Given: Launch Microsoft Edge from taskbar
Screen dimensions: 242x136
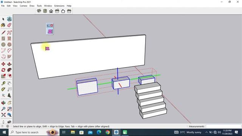Looking at the screenshot, I should [x=99, y=132].
